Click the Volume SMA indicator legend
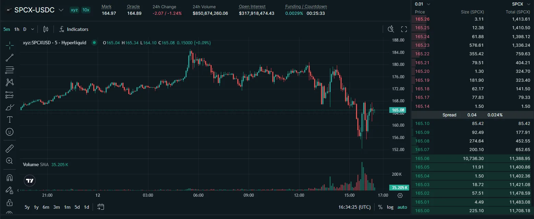 click(x=36, y=164)
